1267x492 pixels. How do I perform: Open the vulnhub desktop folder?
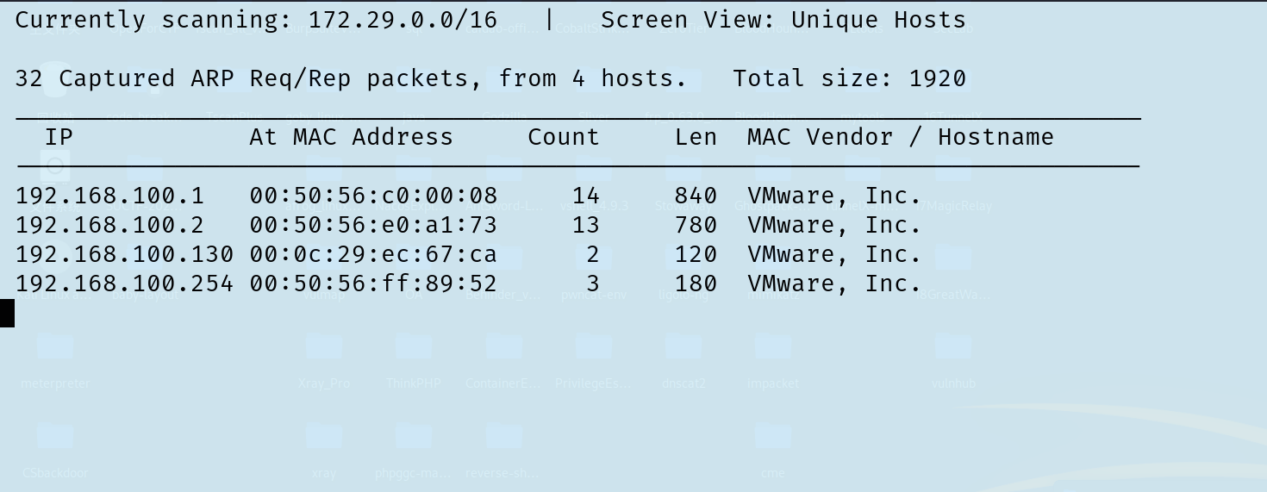point(952,358)
